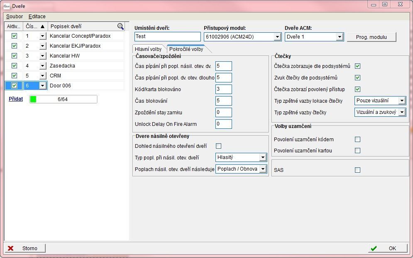Switch to the Hlavní volby tab

[149, 49]
